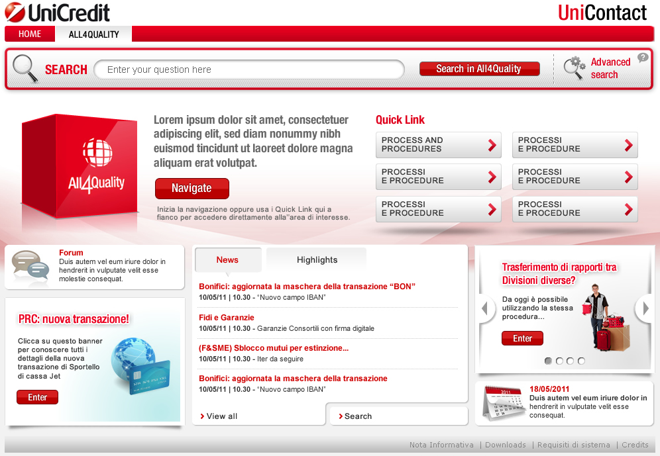Open news Bonifici maschera transazione “BON”
The image size is (660, 456).
click(307, 286)
